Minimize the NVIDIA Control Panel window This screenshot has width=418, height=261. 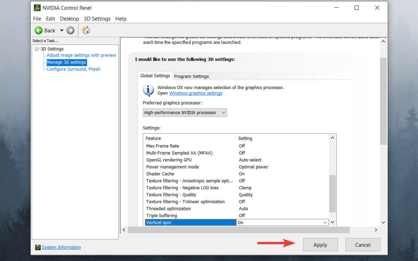pos(336,8)
